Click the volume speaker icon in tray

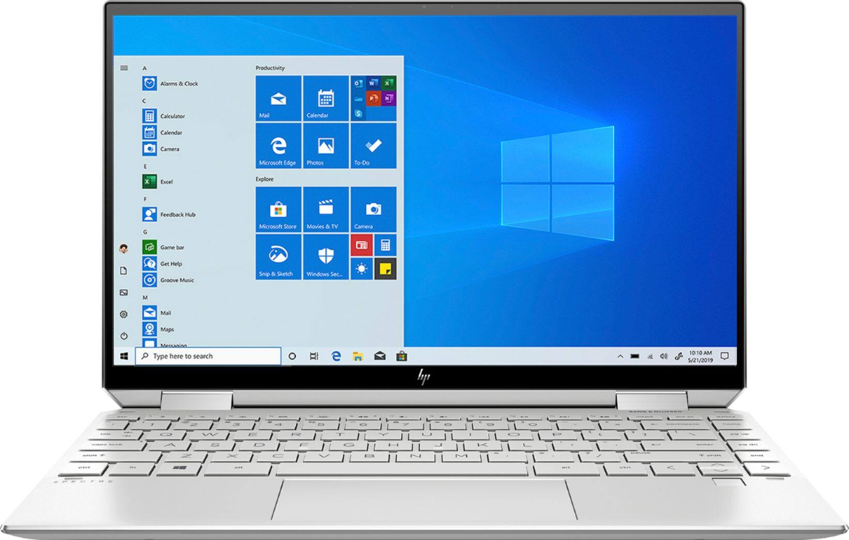click(664, 356)
